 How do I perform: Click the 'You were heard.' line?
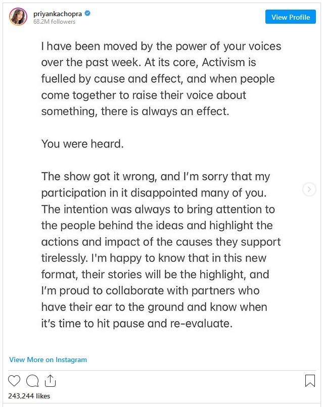pos(82,144)
